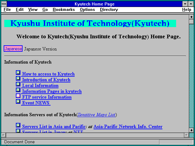Open the Event NEWS link

pos(36,103)
